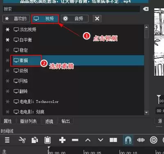The image size is (164, 154).
Task: Click the timeline playhead marker at 00:00:00
Action: point(49,148)
